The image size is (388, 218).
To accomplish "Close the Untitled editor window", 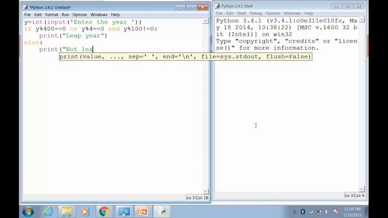I will [x=202, y=7].
